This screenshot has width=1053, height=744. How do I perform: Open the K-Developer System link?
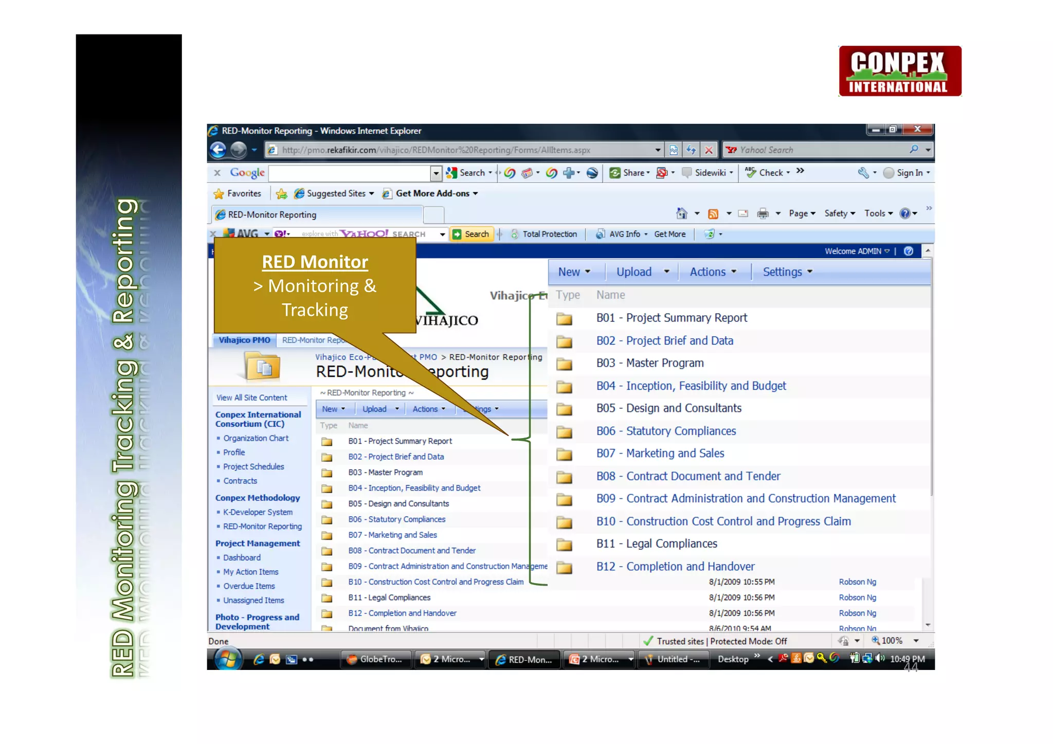tap(258, 512)
